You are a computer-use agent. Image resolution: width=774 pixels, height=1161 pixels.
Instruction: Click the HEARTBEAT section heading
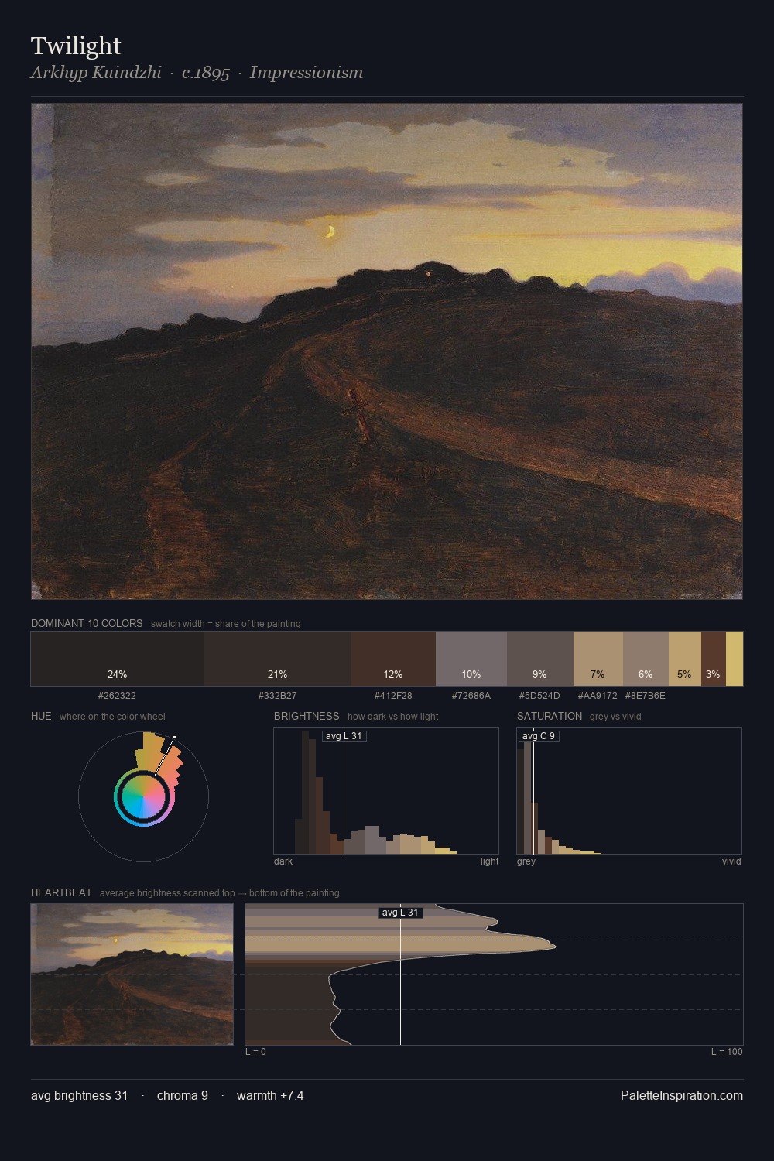point(61,892)
